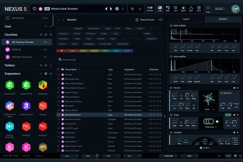Open the Ping Pong delay dropdown
This screenshot has height=162, width=243.
pyautogui.click(x=211, y=127)
